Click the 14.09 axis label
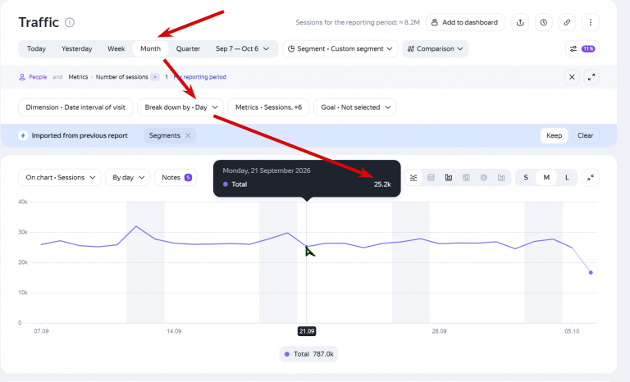The image size is (630, 382). point(174,331)
